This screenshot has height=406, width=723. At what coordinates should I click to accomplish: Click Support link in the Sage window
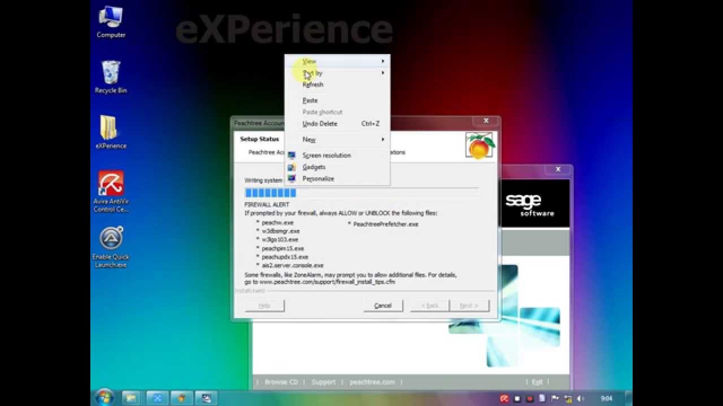[x=324, y=382]
